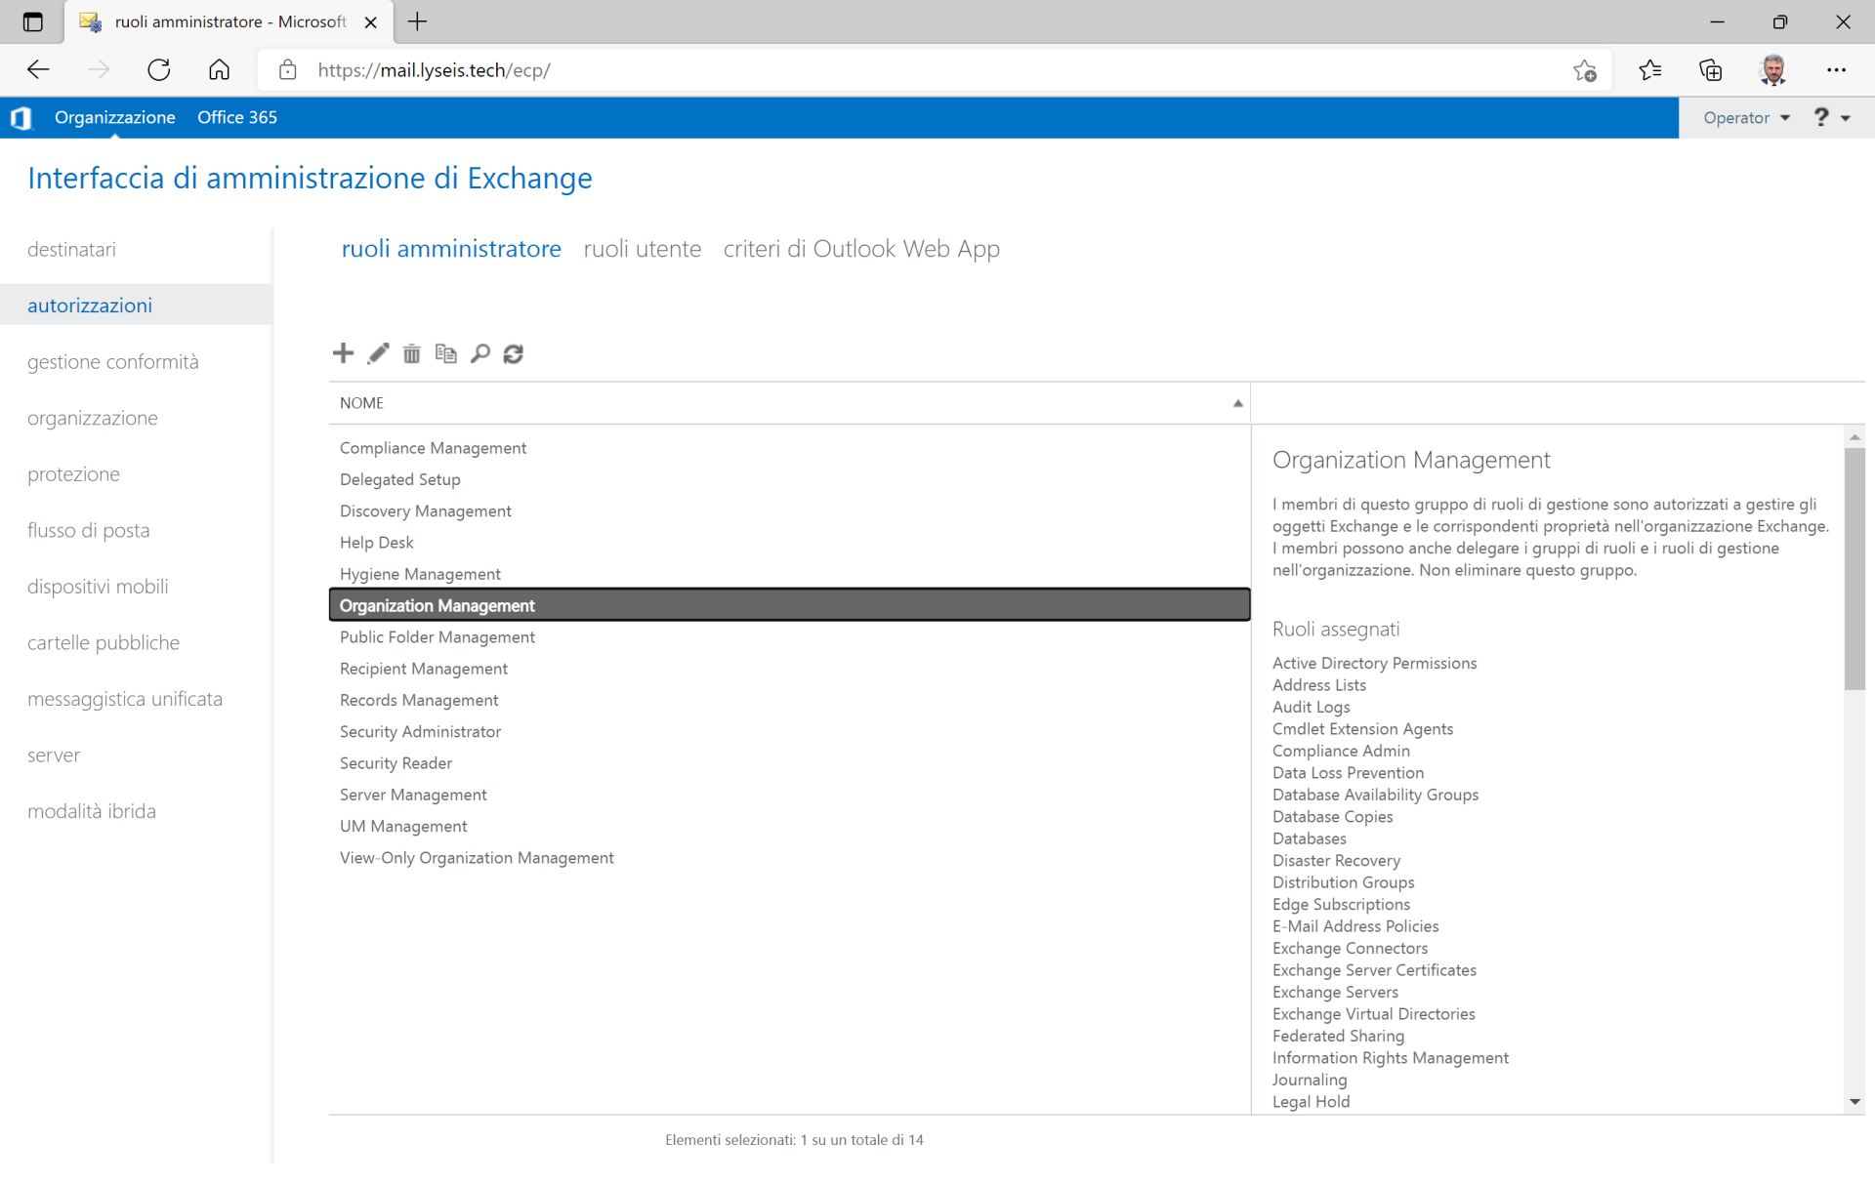This screenshot has height=1184, width=1875.
Task: Select Records Management role group
Action: pyautogui.click(x=789, y=700)
